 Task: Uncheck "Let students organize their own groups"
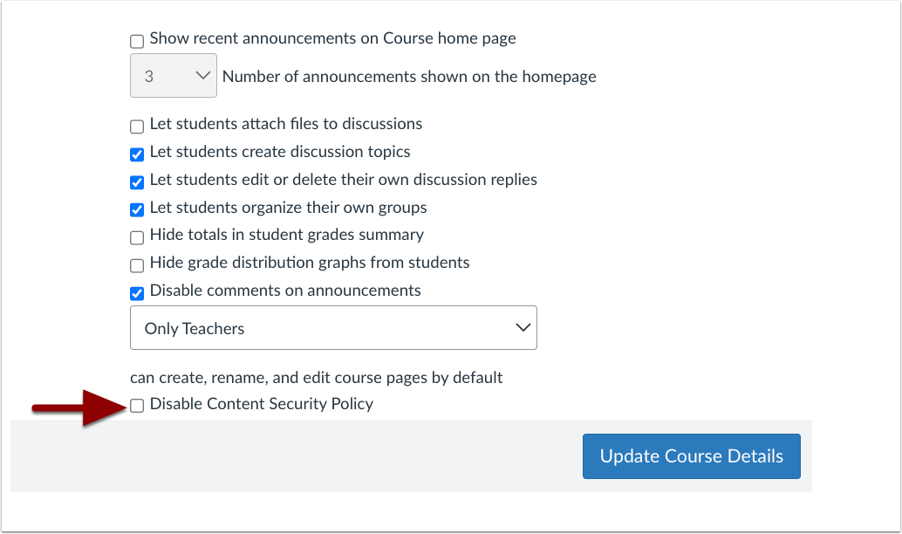(136, 209)
